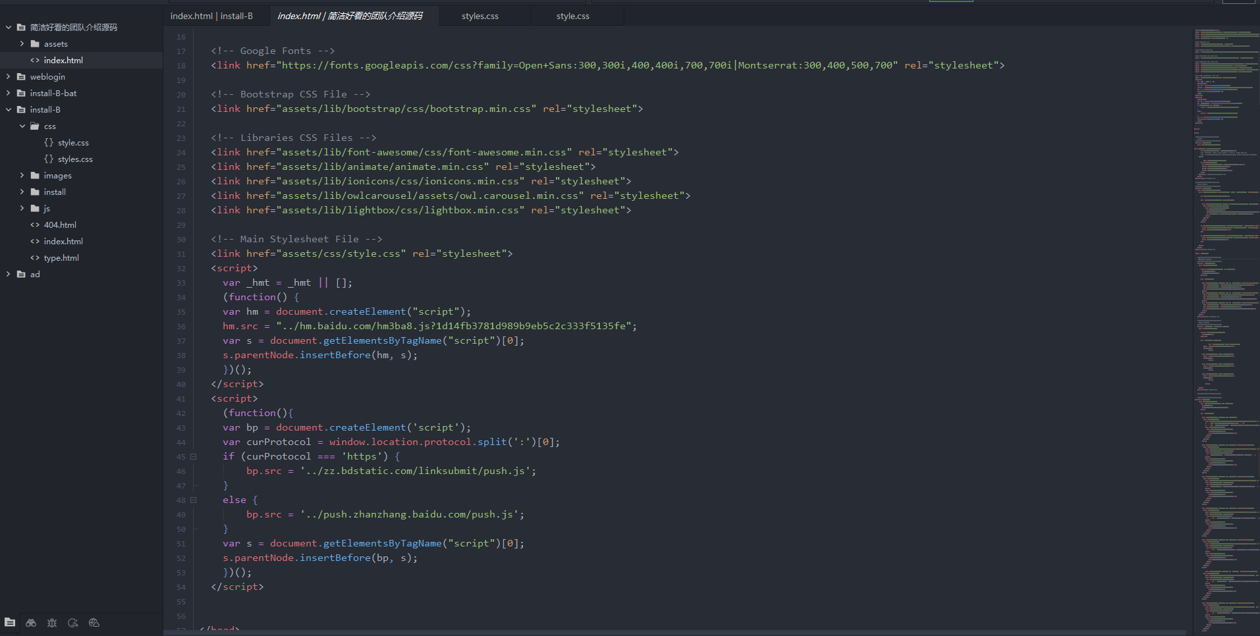Click the font-awesome.min.css path on line 24

[424, 152]
